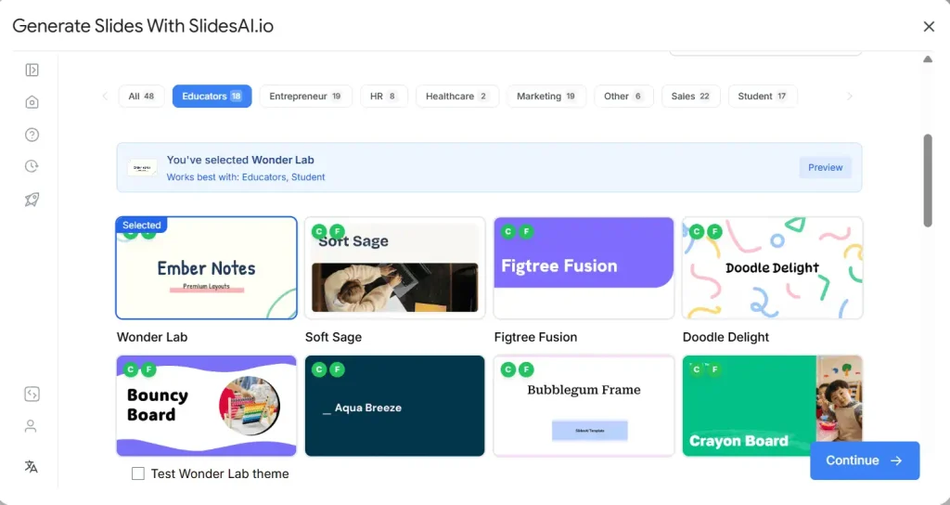The width and height of the screenshot is (950, 505).
Task: Open the user account icon
Action: 32,426
